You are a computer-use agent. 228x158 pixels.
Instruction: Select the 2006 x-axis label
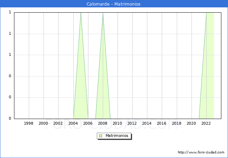pos(88,123)
